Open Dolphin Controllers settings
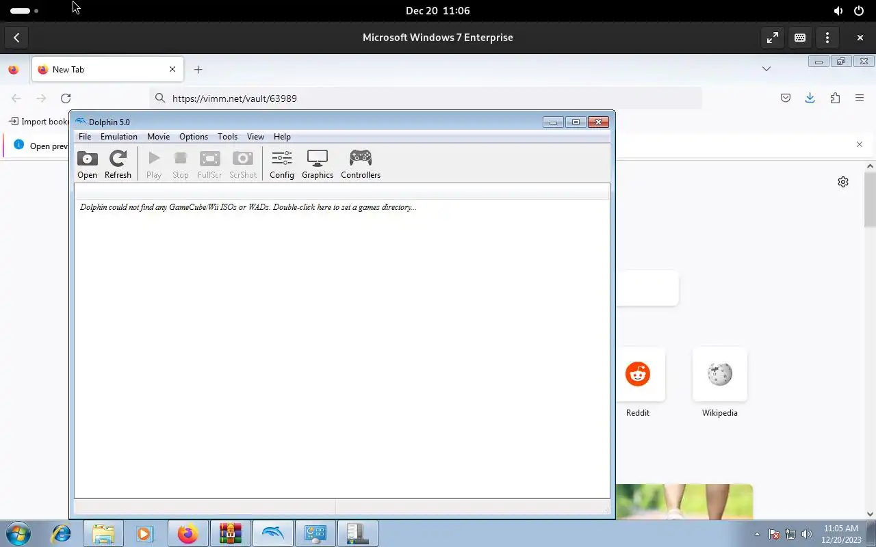 click(x=361, y=165)
